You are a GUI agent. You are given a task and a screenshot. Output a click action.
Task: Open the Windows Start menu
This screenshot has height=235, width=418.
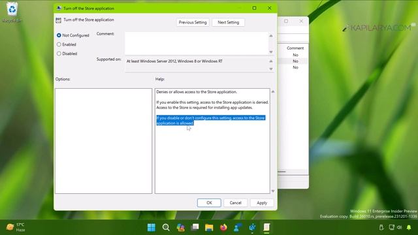coord(152,228)
